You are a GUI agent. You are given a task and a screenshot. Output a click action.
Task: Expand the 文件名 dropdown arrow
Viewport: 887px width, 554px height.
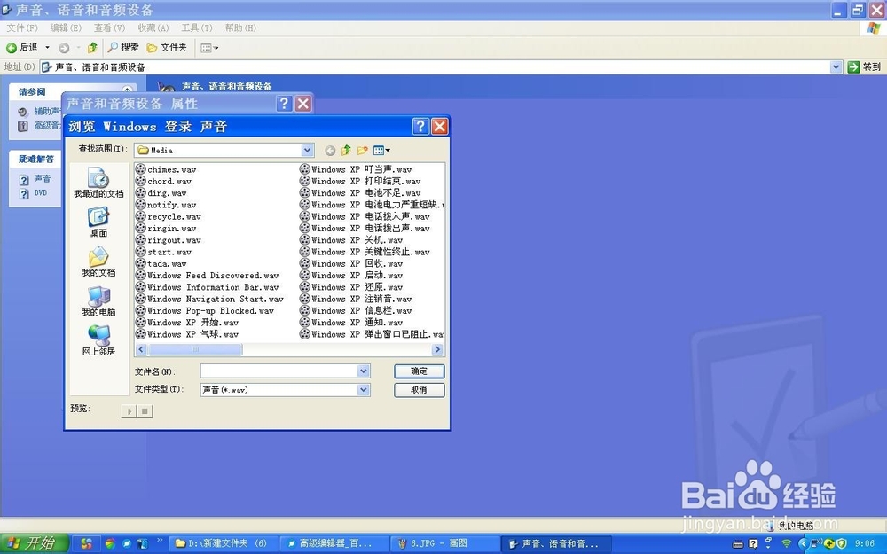point(364,371)
